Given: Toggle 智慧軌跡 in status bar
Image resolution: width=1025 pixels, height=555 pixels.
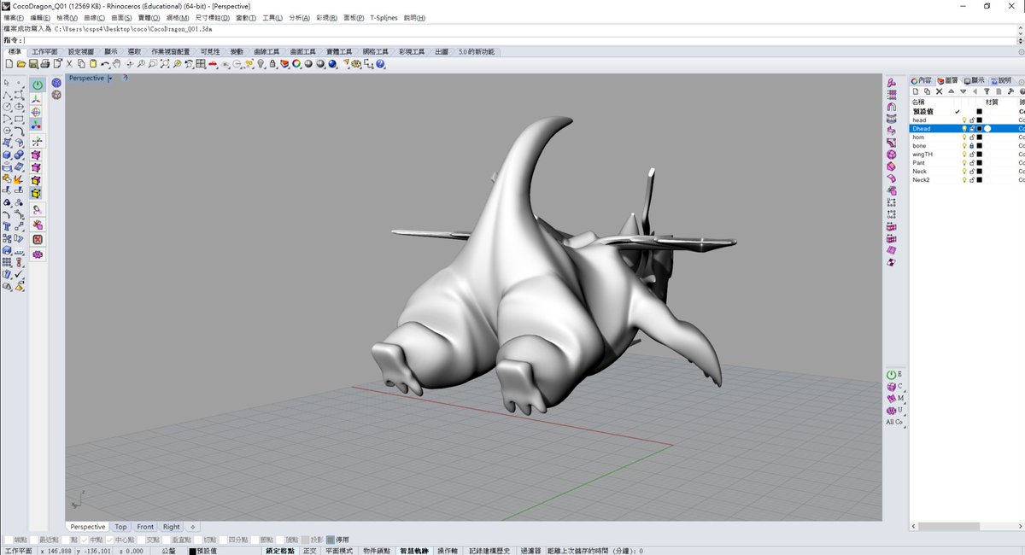Looking at the screenshot, I should (x=413, y=551).
